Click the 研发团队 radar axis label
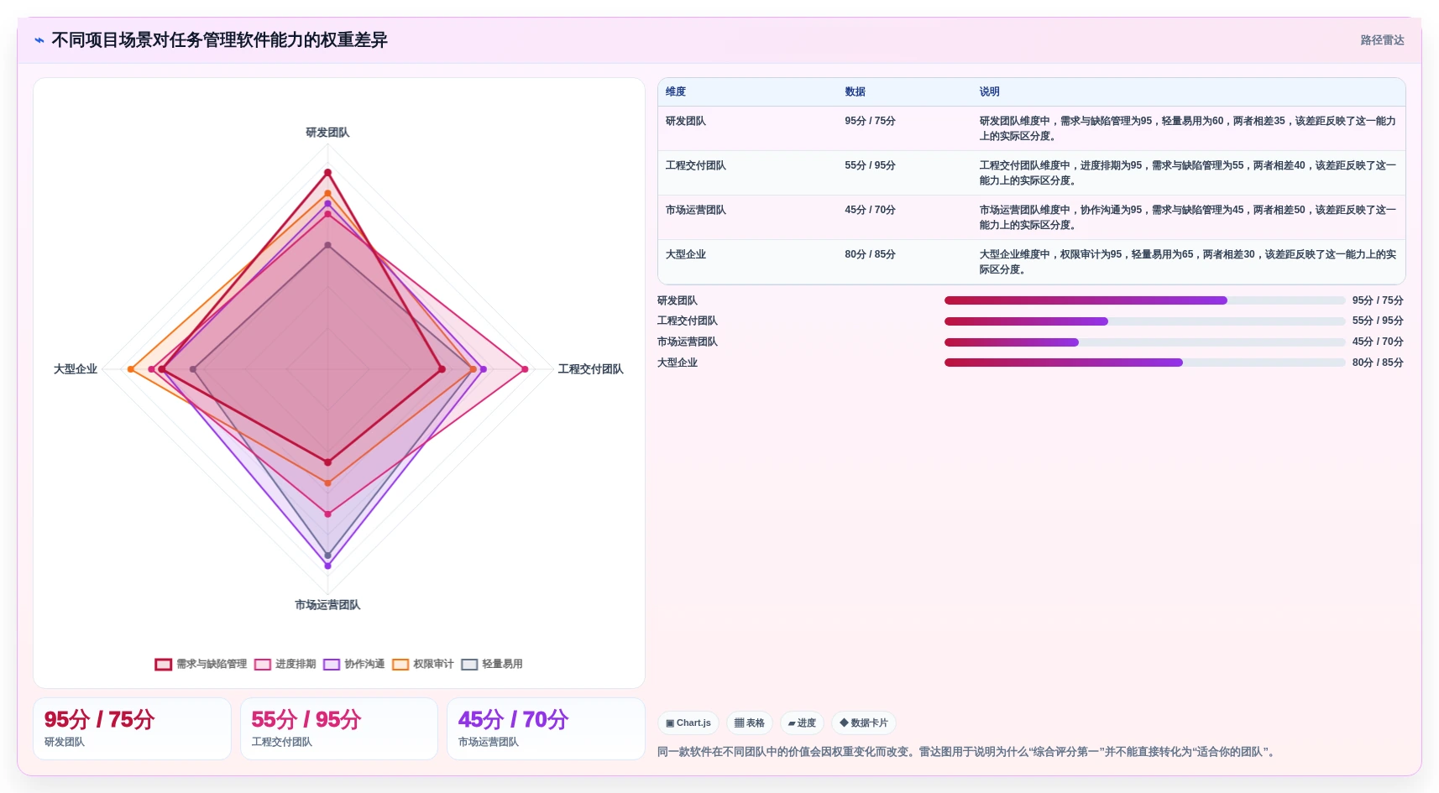Viewport: 1439px width, 793px height. [x=327, y=133]
